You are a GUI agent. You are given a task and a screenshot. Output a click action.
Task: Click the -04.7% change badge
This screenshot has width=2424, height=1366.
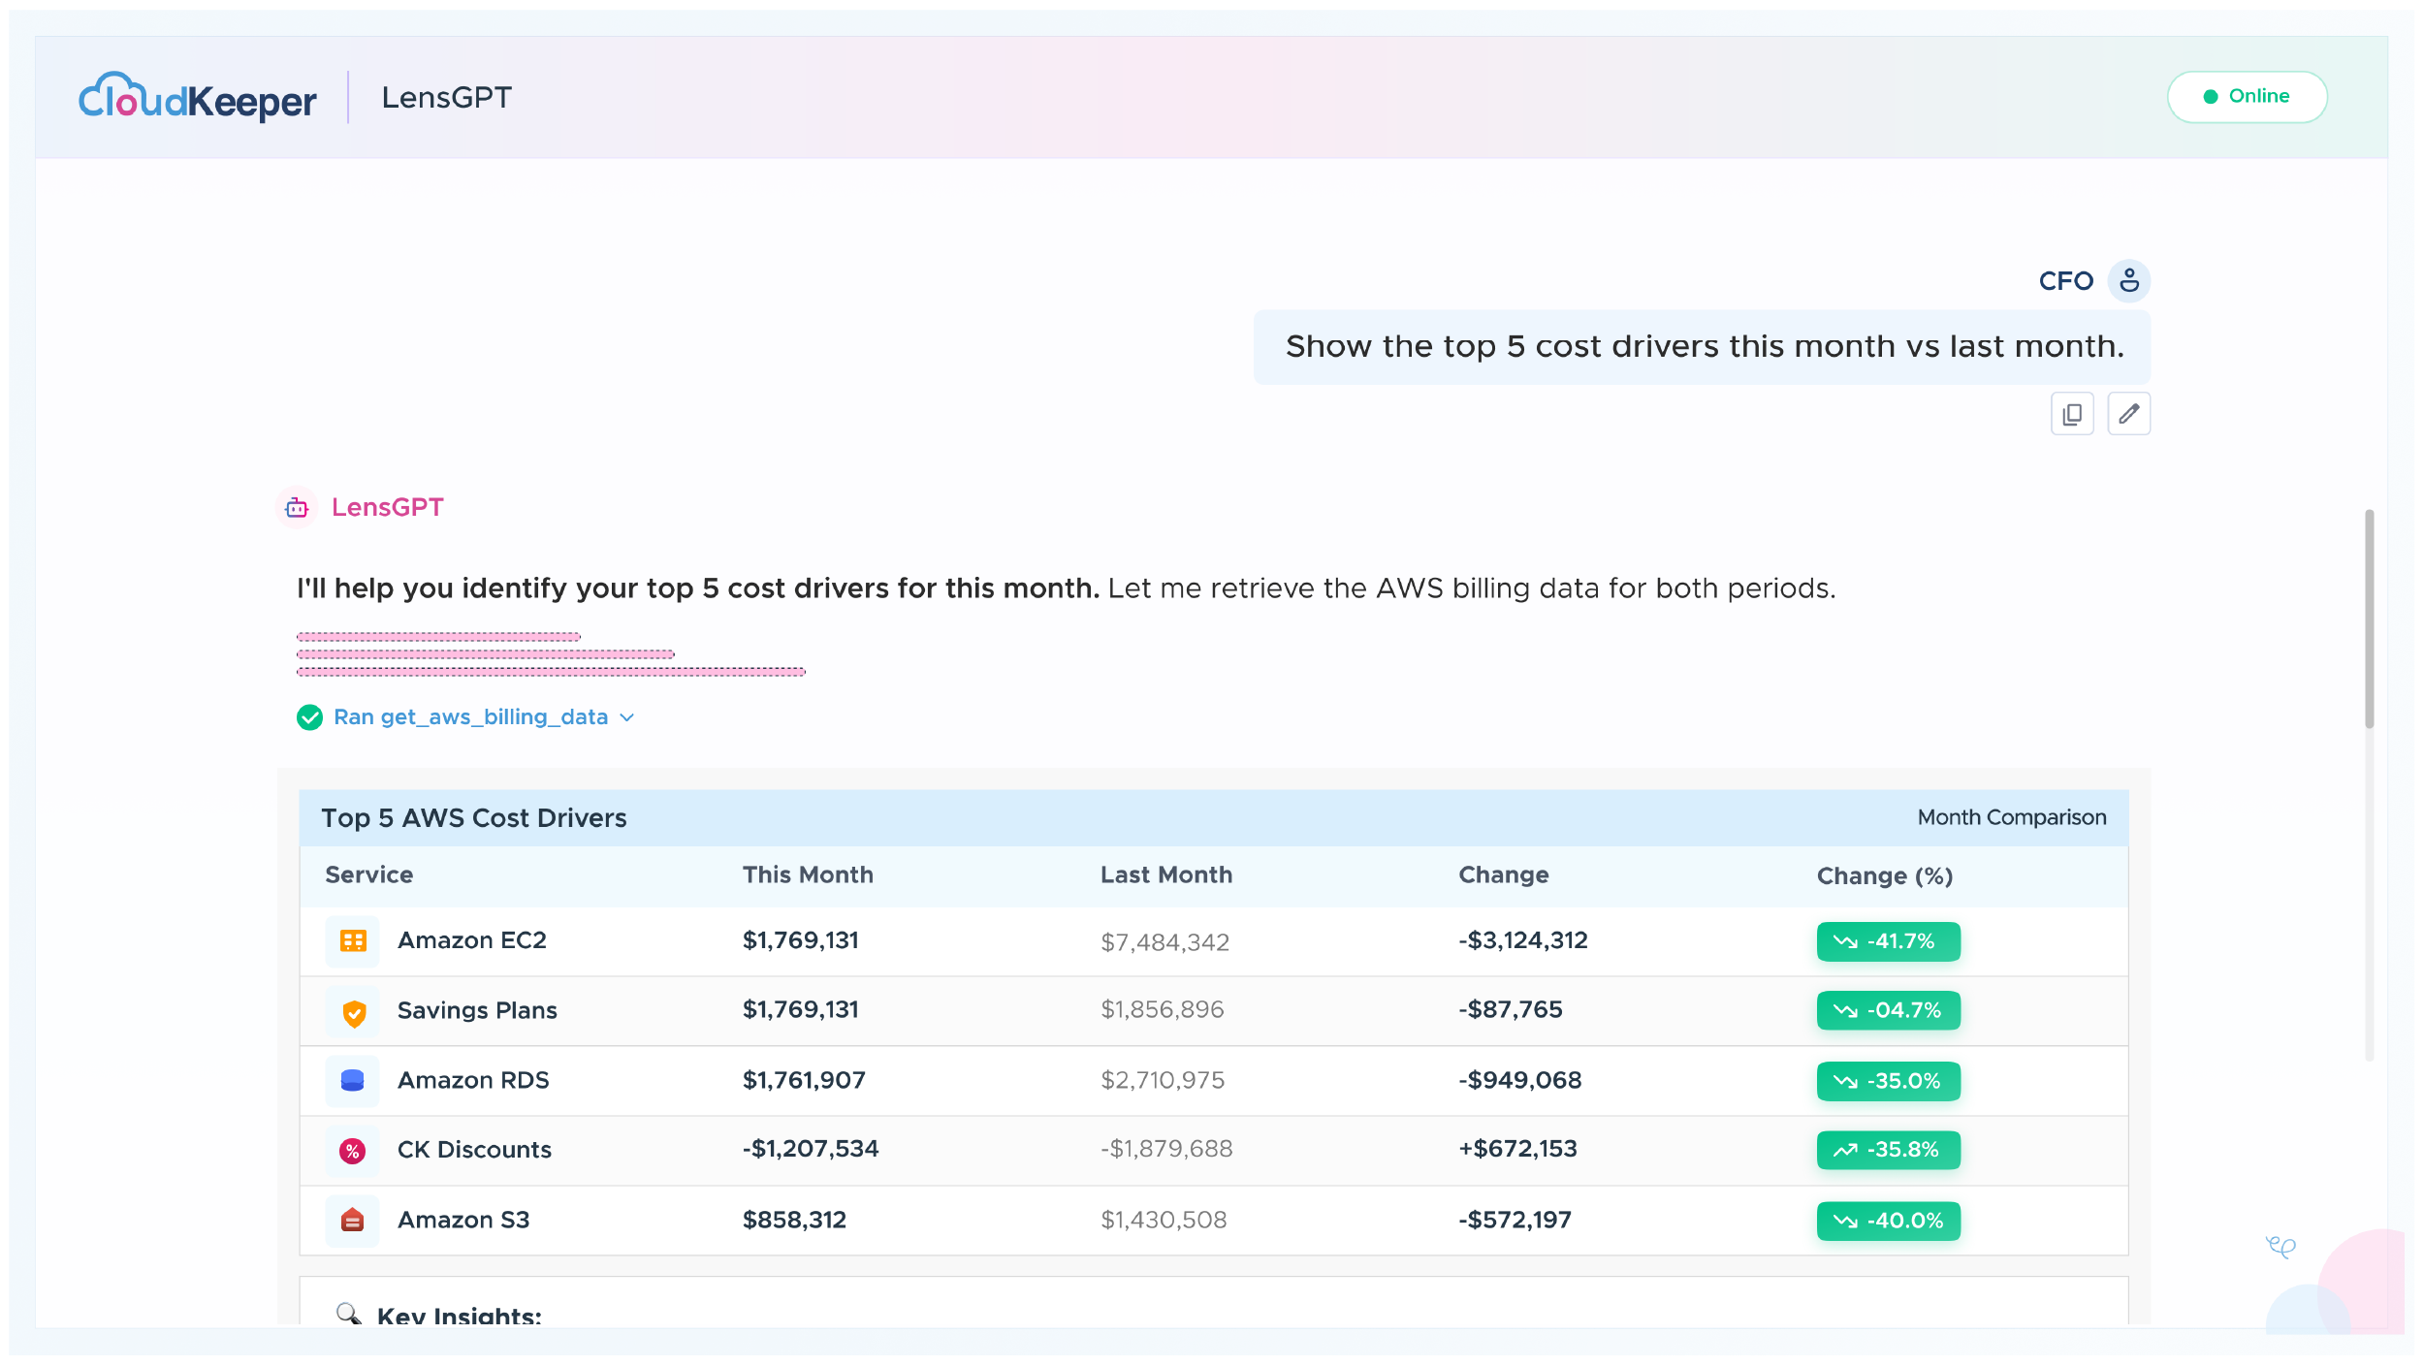tap(1888, 1010)
